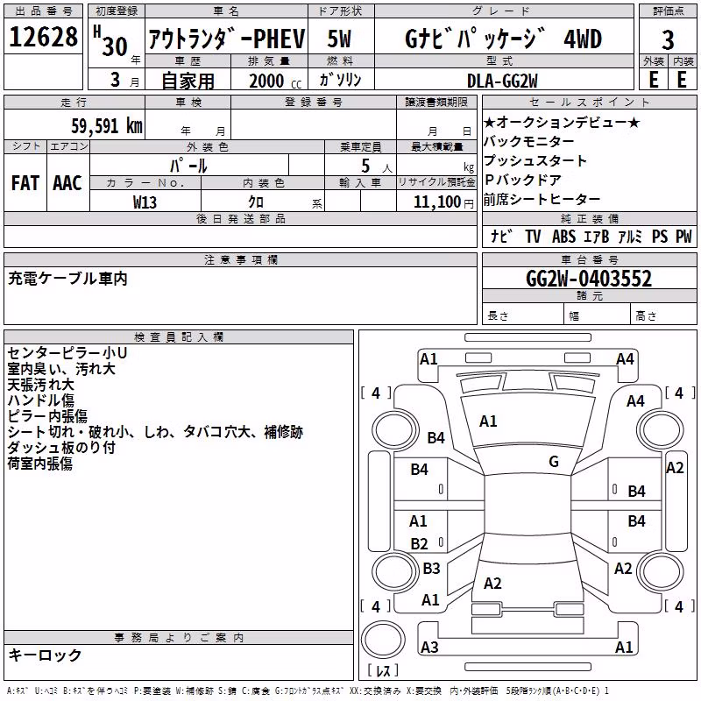
Task: Click equipment item ナビ
Action: 500,236
